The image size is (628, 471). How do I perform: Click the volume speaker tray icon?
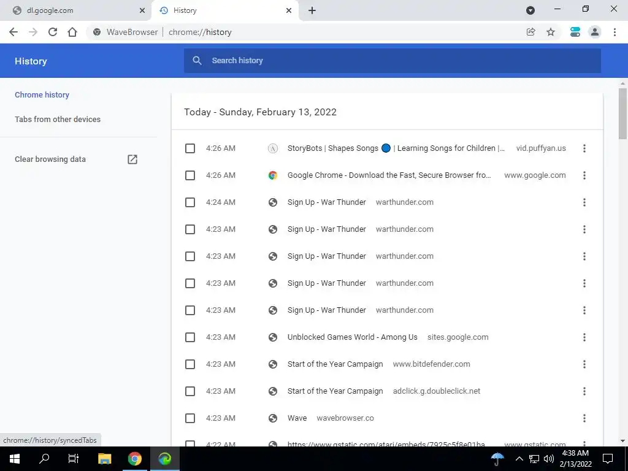point(549,459)
